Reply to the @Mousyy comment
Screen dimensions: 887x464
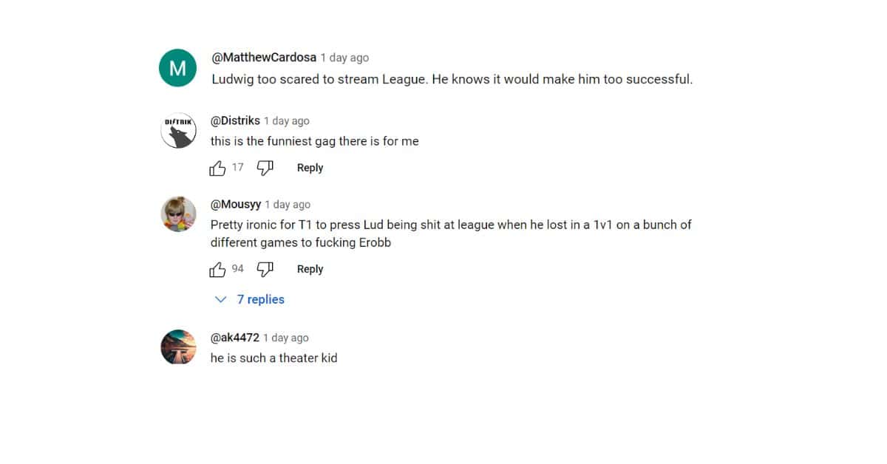click(x=310, y=269)
